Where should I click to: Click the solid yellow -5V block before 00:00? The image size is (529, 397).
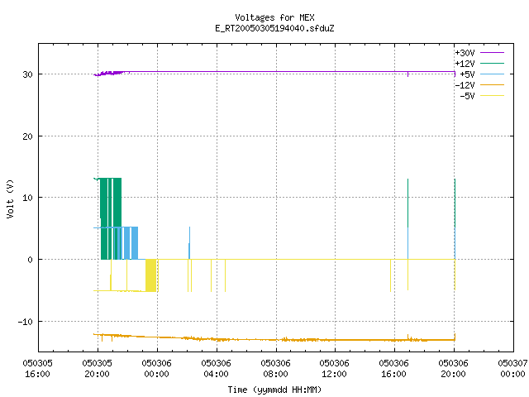point(150,275)
